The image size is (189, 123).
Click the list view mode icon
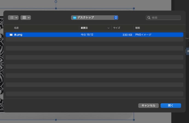pos(12,17)
